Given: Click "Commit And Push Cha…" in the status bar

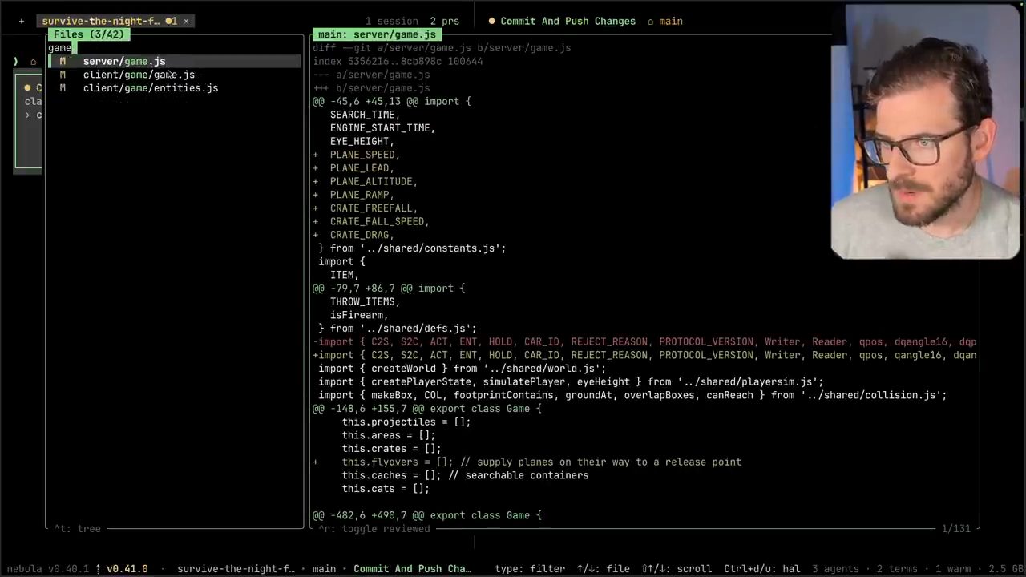Looking at the screenshot, I should [413, 569].
